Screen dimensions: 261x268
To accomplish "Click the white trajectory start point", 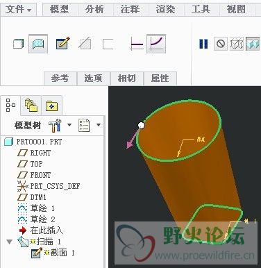I will (142, 126).
